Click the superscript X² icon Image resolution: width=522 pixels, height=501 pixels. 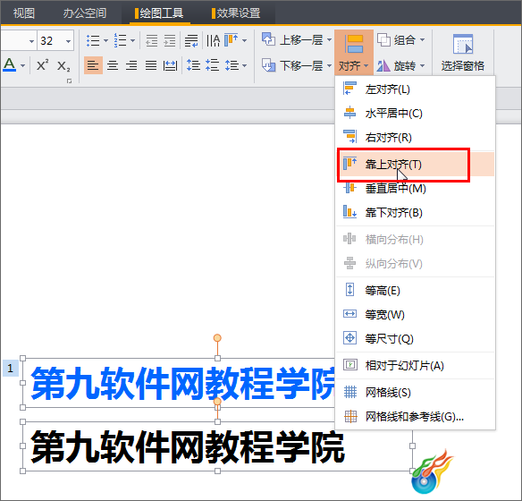point(42,65)
